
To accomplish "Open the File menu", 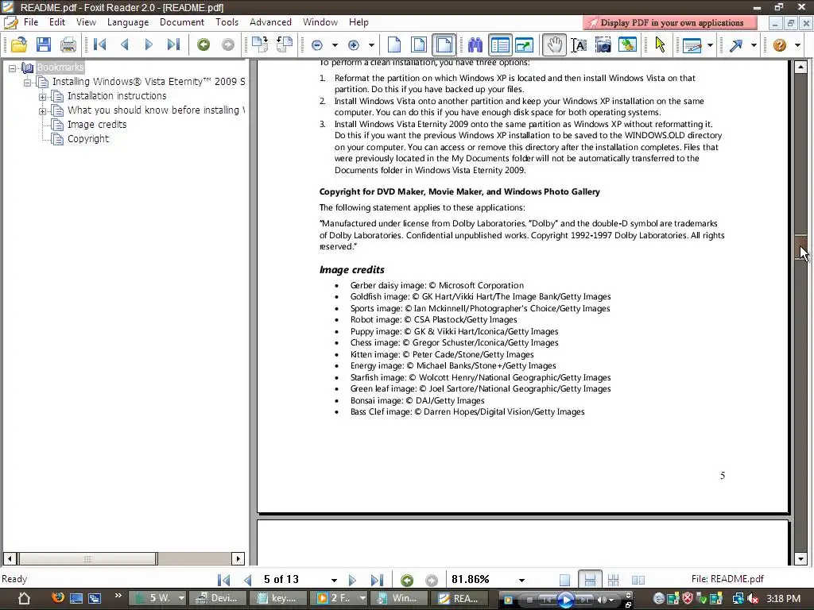I will click(x=31, y=22).
